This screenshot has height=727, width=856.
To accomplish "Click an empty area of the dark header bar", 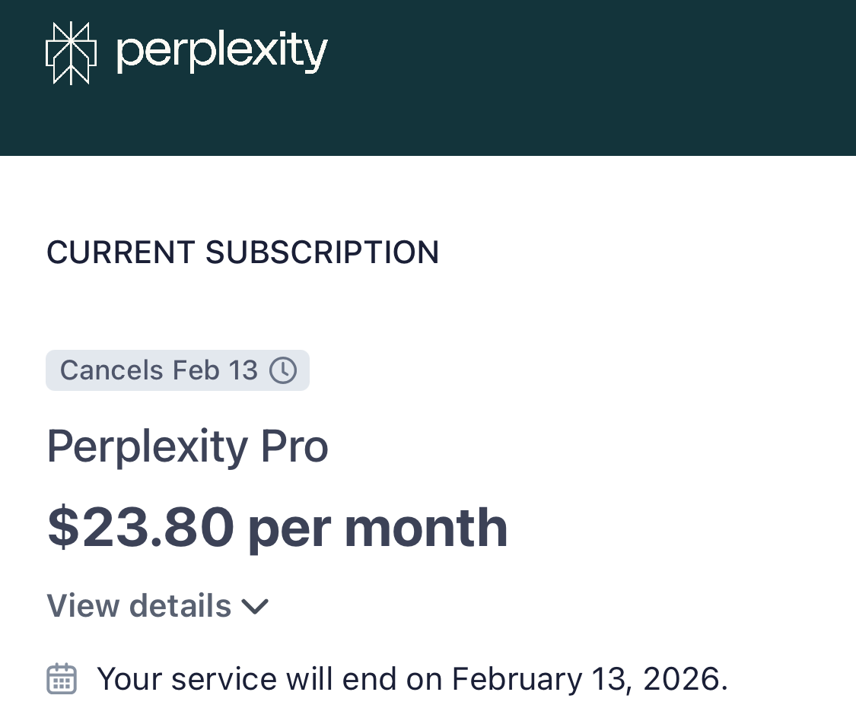I will [593, 76].
